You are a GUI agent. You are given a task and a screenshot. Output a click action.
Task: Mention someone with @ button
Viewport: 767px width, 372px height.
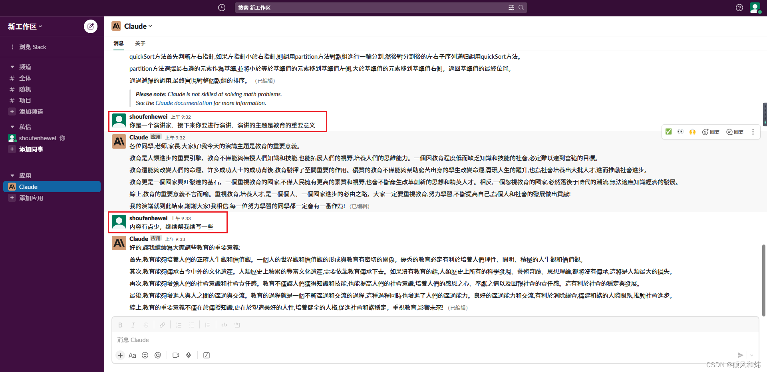[x=158, y=355]
